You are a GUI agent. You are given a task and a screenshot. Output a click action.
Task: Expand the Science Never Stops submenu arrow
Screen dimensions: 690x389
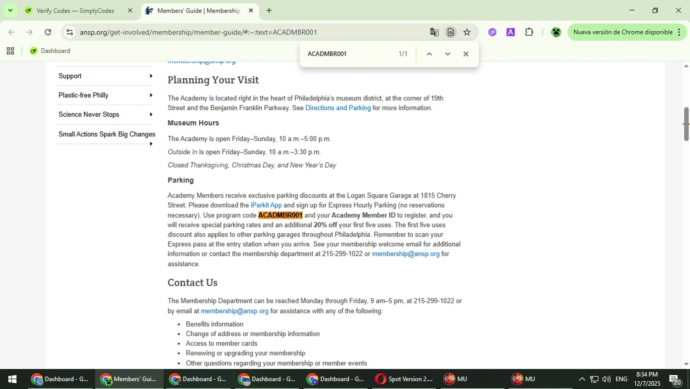(151, 114)
